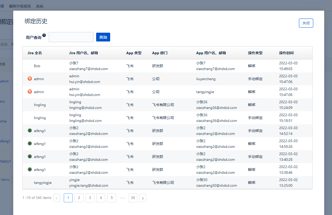Click the 操作时间 column header
This screenshot has height=215, width=332.
[x=286, y=53]
